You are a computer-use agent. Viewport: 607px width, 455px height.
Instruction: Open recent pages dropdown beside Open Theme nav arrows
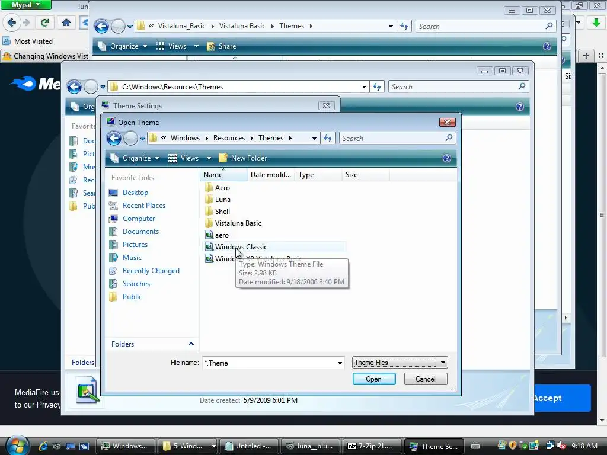(142, 139)
